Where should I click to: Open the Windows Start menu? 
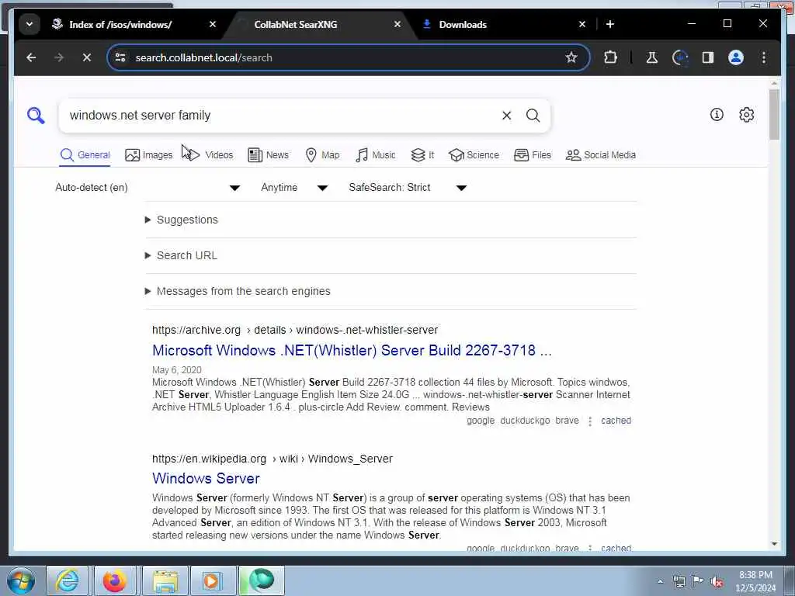(x=21, y=580)
